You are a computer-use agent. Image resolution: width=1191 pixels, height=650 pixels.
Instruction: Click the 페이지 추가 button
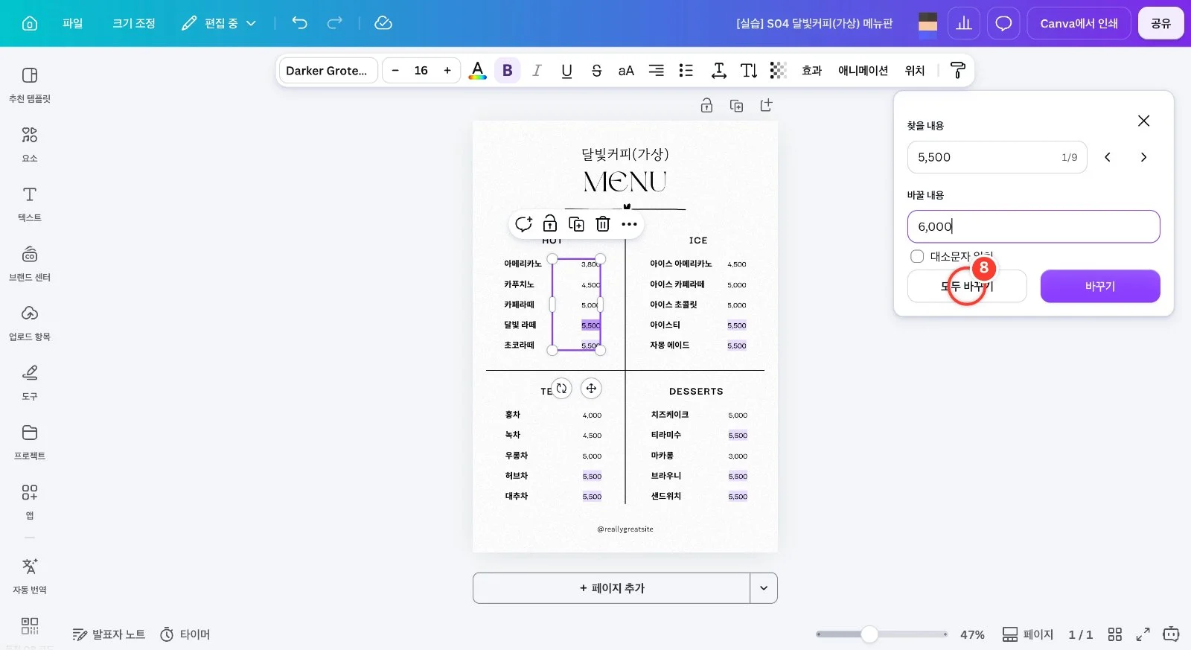[x=612, y=588]
